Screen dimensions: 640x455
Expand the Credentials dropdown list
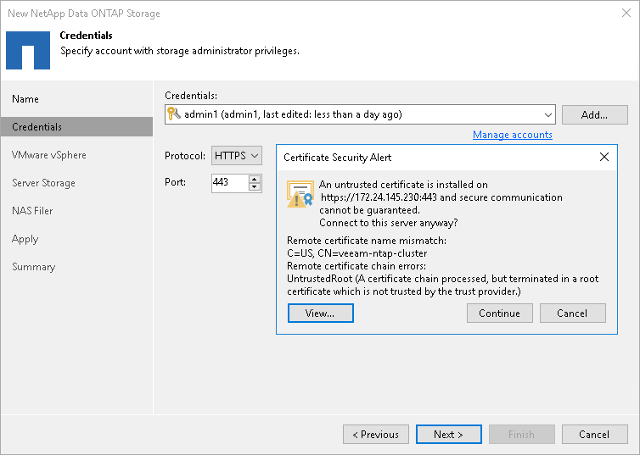coord(547,114)
